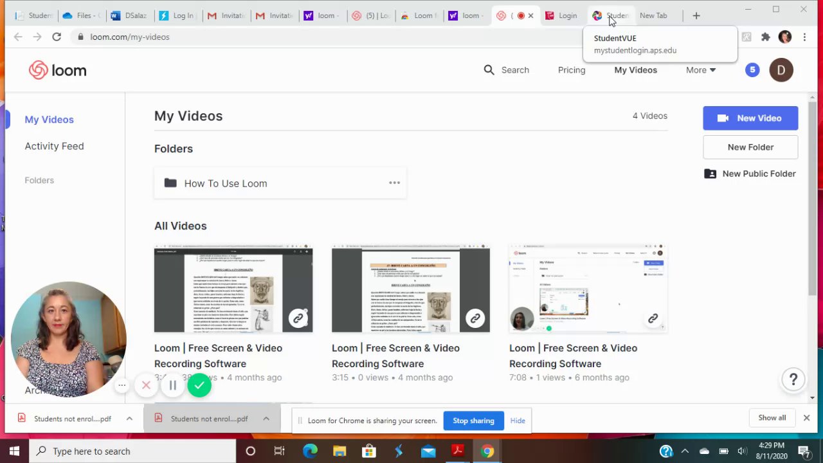Image resolution: width=823 pixels, height=463 pixels.
Task: Open the How To Use Loom folder
Action: click(x=280, y=183)
